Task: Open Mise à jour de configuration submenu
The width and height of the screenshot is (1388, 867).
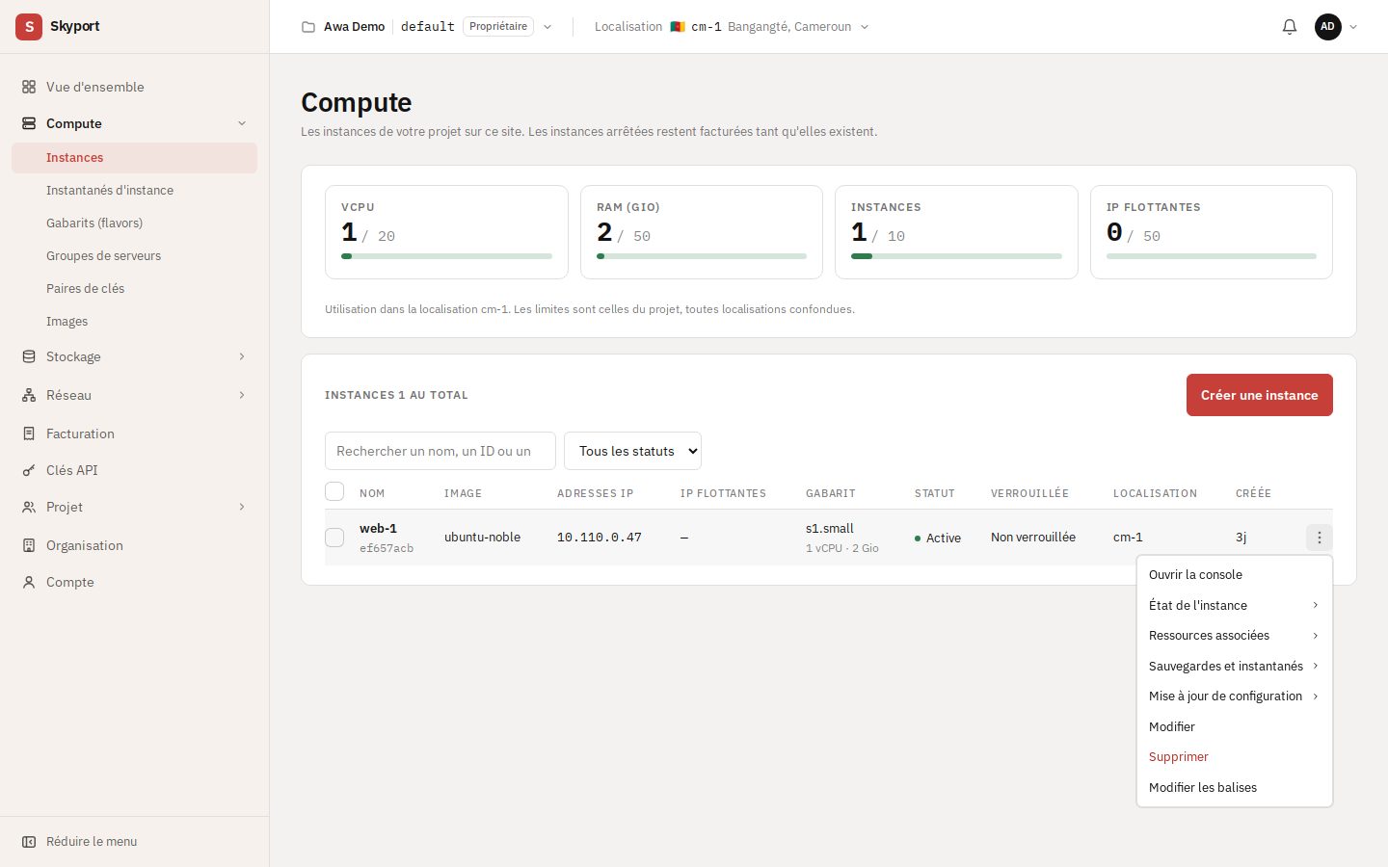Action: [1235, 696]
